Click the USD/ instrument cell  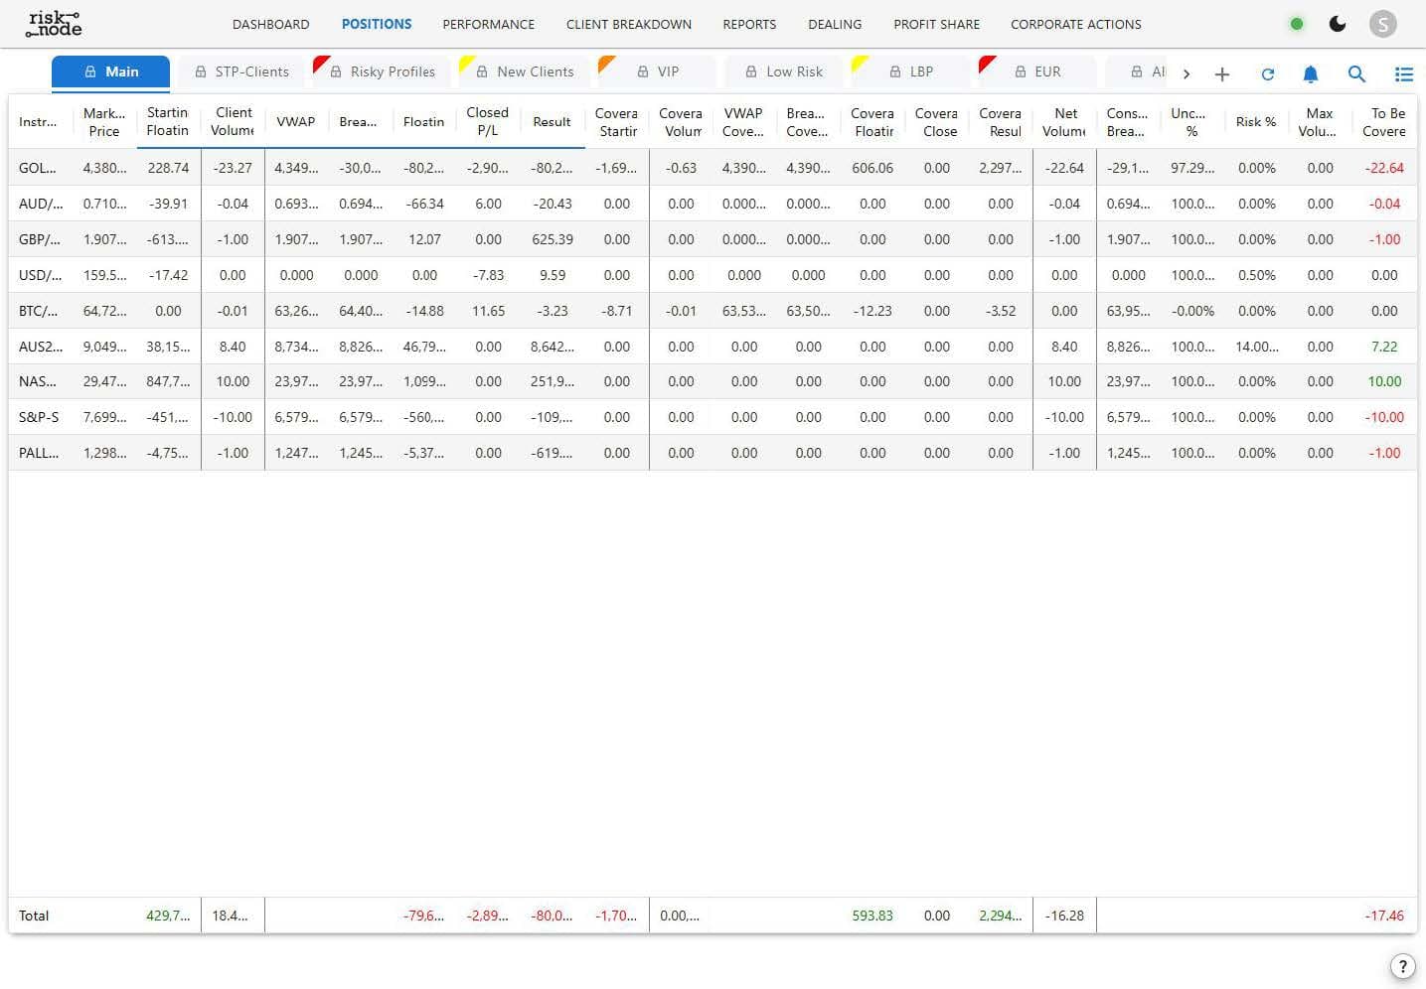tap(40, 275)
